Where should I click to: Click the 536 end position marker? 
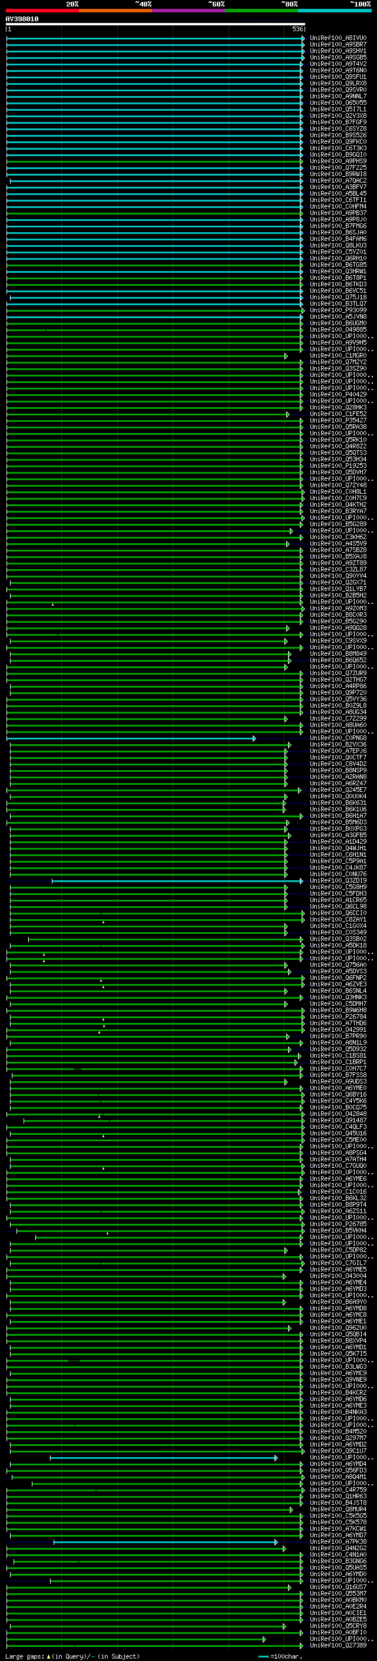point(297,29)
